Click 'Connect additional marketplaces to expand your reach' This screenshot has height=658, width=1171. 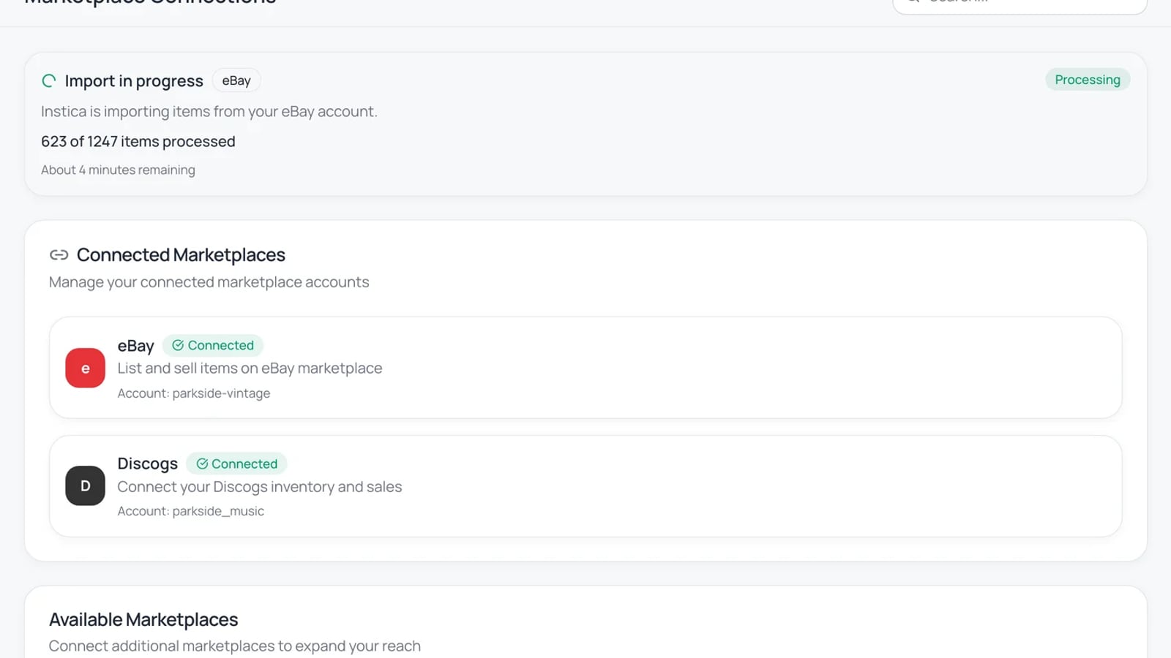coord(235,646)
